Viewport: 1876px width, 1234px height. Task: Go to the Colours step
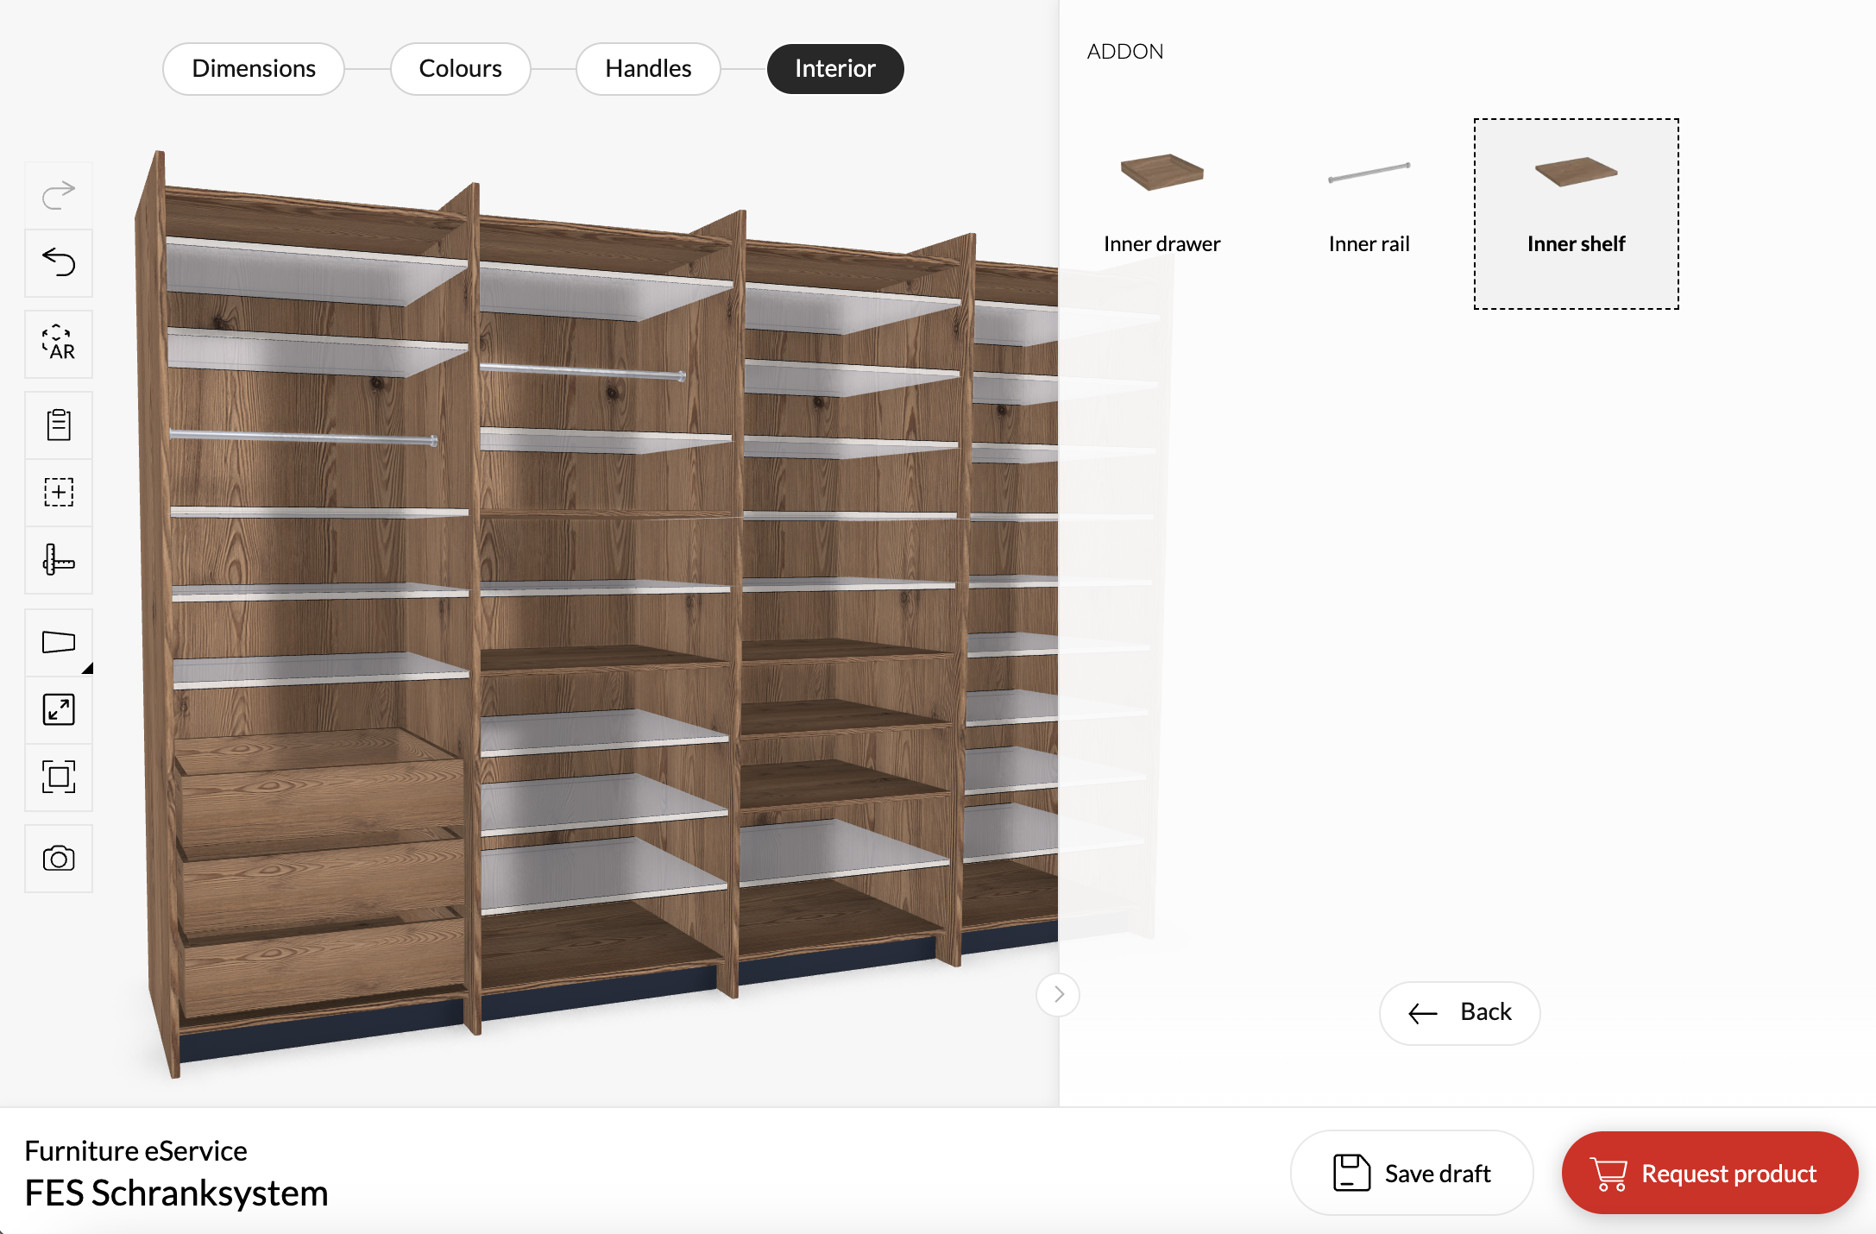pos(460,69)
